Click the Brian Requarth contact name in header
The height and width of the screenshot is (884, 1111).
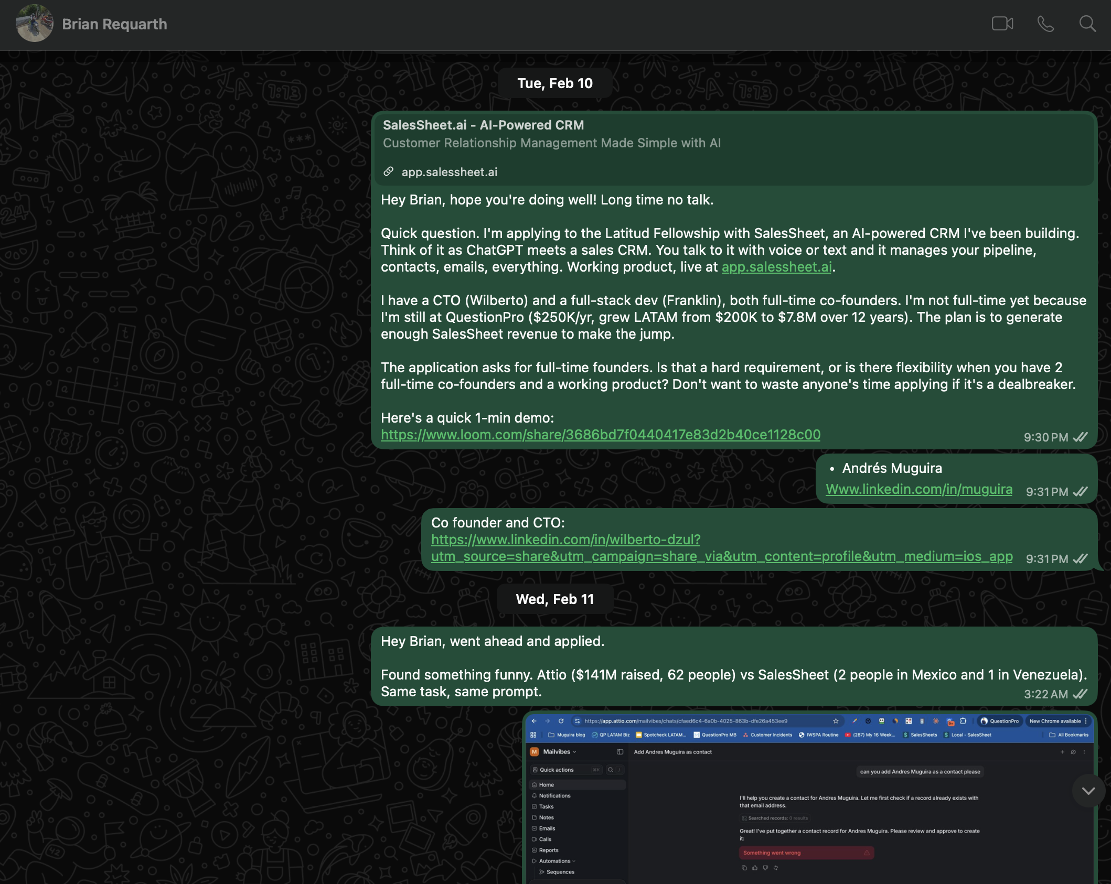point(114,24)
